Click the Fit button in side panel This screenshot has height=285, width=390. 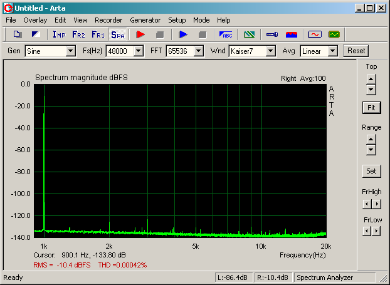[371, 108]
